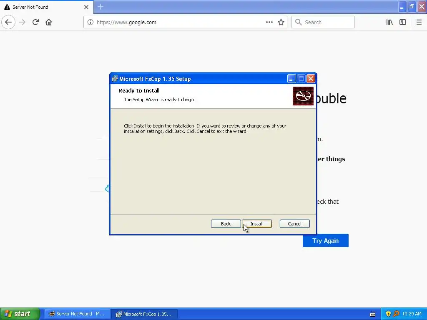Viewport: 427px width, 320px height.
Task: Click the Firefox Search box
Action: tap(323, 22)
